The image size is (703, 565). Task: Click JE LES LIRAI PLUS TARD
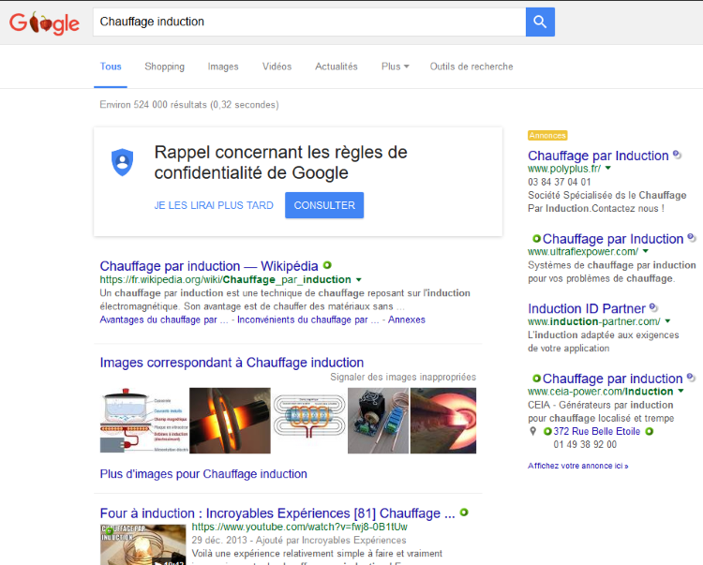tap(214, 205)
